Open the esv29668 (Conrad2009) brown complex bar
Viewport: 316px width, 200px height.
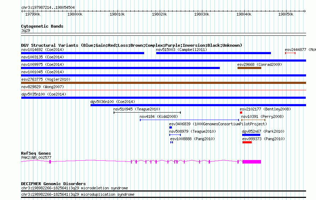pos(249,68)
